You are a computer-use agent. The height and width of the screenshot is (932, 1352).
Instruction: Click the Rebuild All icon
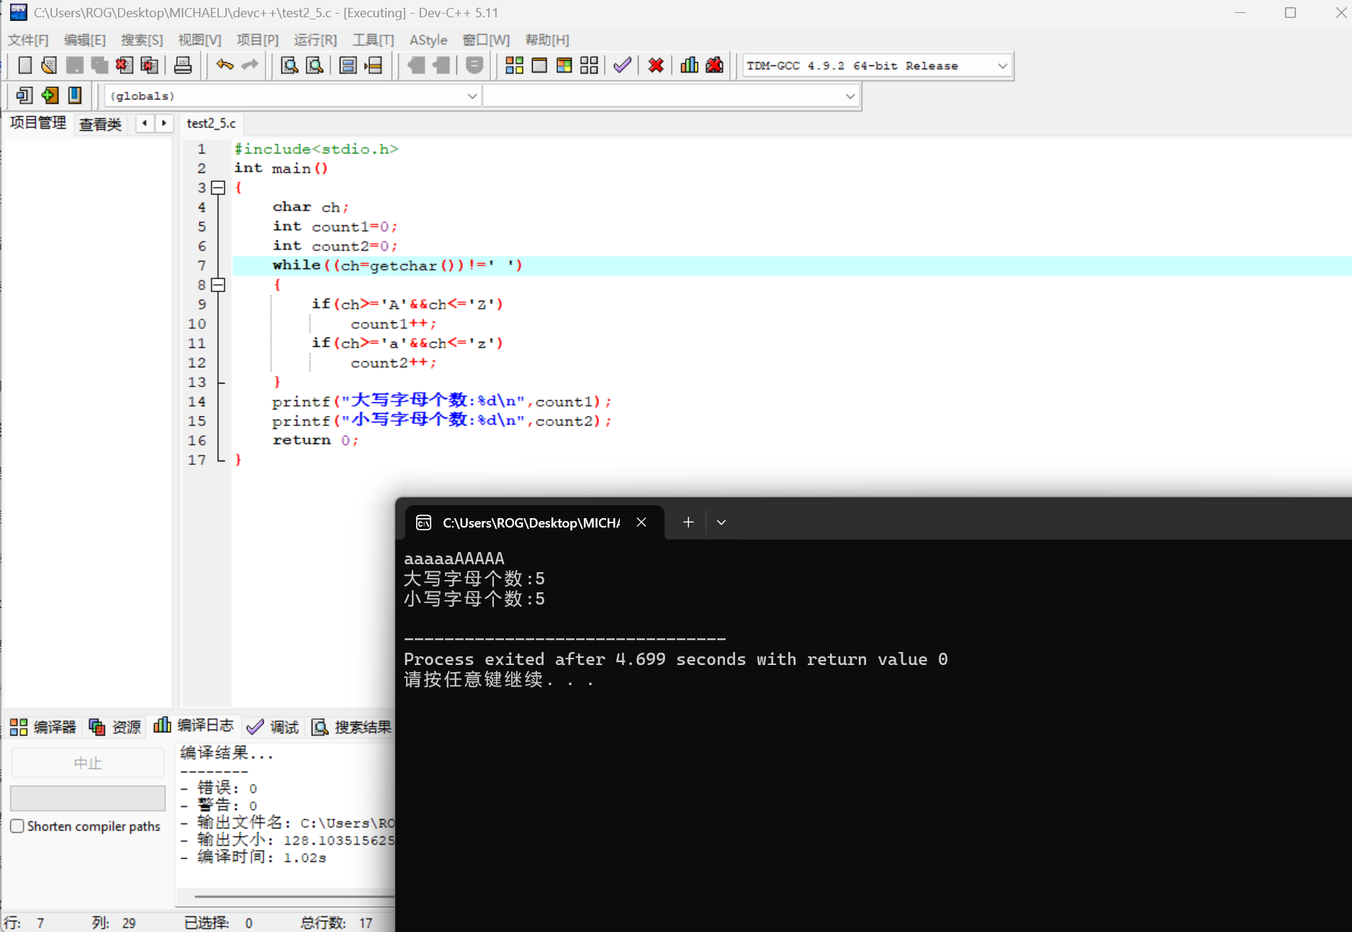click(589, 65)
